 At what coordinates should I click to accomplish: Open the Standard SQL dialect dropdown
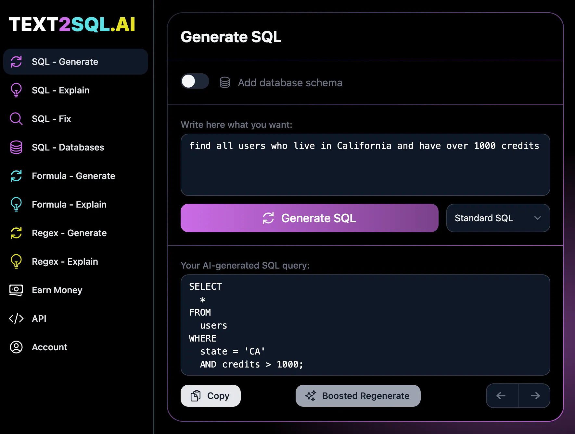point(498,218)
